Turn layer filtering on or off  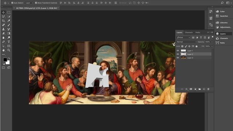tap(213, 37)
